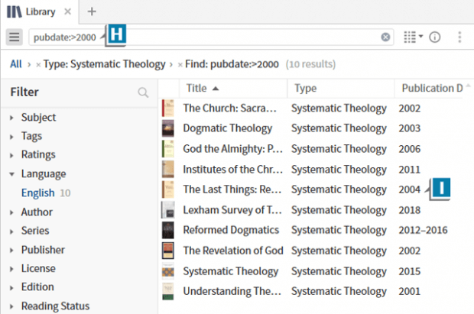Open the hamburger panel menu
474x314 pixels.
15,37
